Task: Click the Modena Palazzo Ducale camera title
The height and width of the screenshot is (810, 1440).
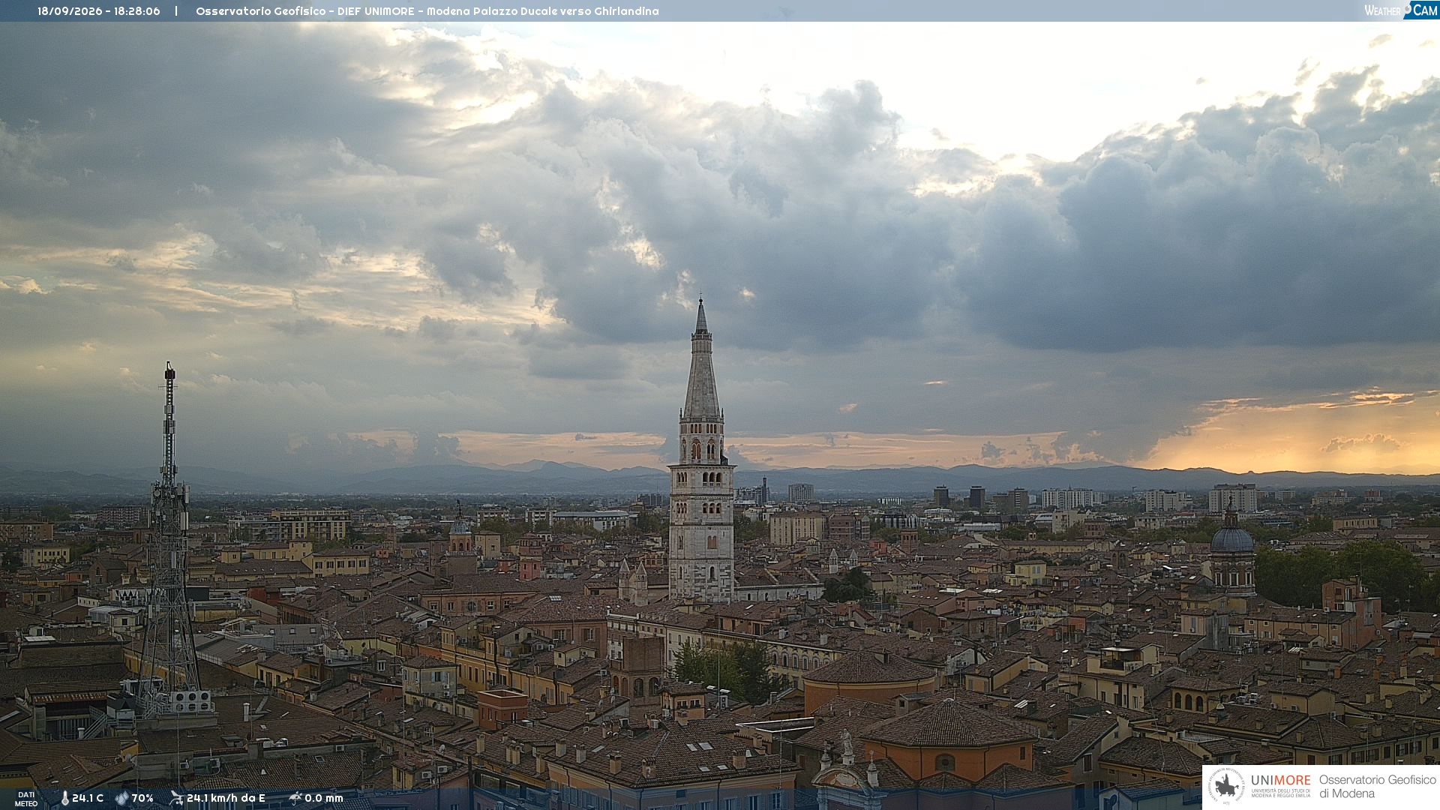Action: tap(427, 11)
